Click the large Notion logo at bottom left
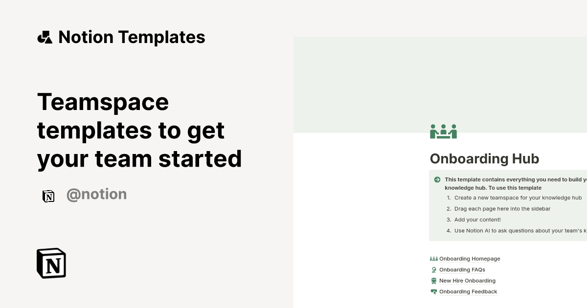 [x=51, y=263]
